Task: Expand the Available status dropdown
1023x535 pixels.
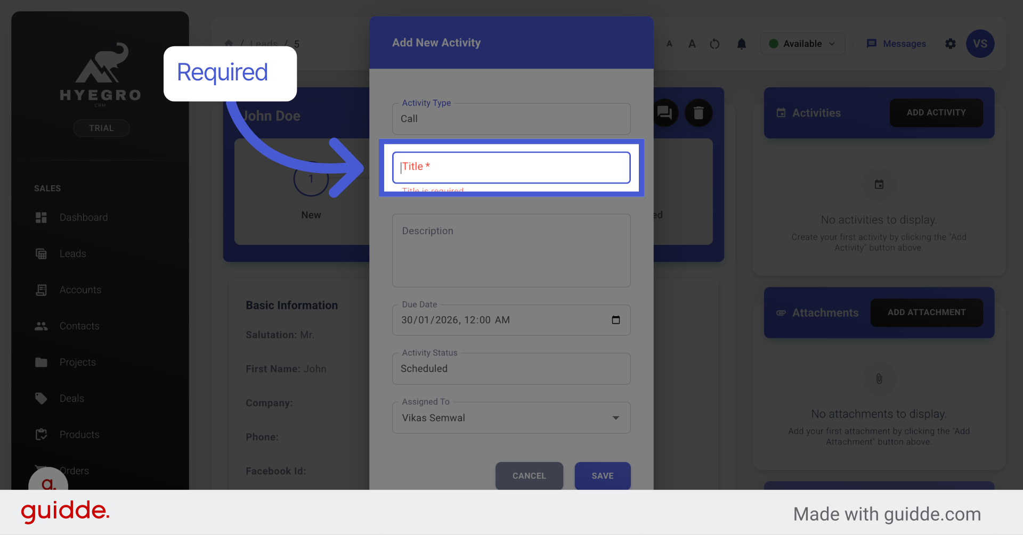Action: pyautogui.click(x=802, y=44)
